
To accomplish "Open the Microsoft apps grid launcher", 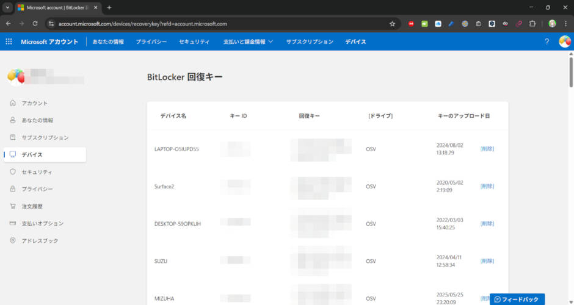I will [9, 41].
